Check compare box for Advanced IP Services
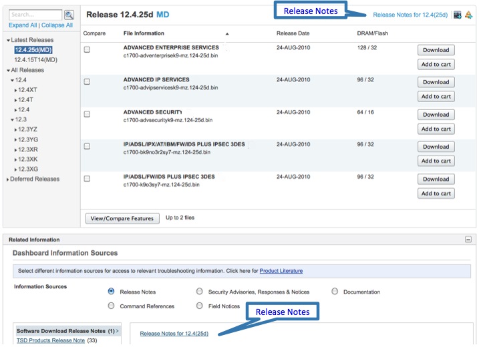The image size is (479, 347). 87,81
